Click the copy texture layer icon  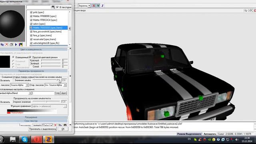[60, 125]
